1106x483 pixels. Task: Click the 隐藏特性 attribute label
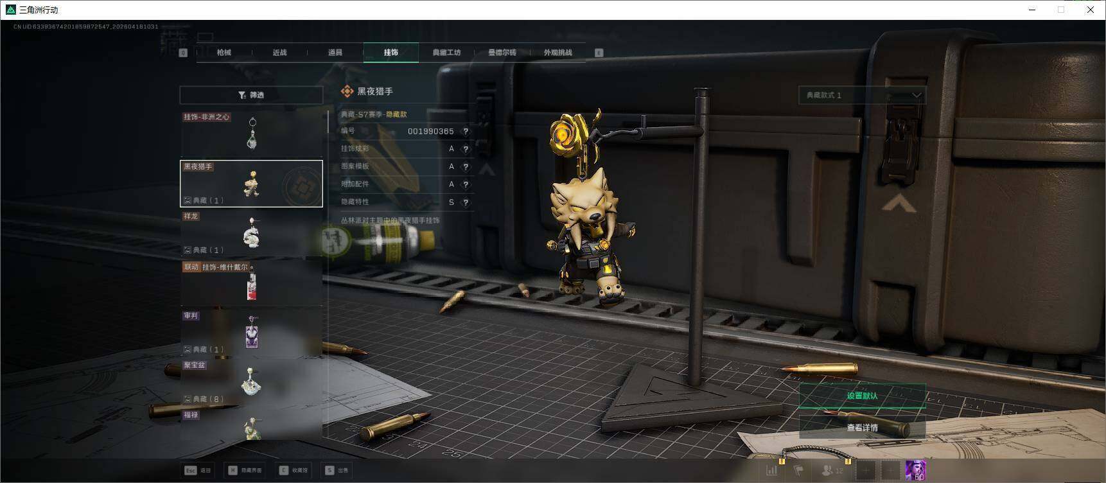click(355, 202)
